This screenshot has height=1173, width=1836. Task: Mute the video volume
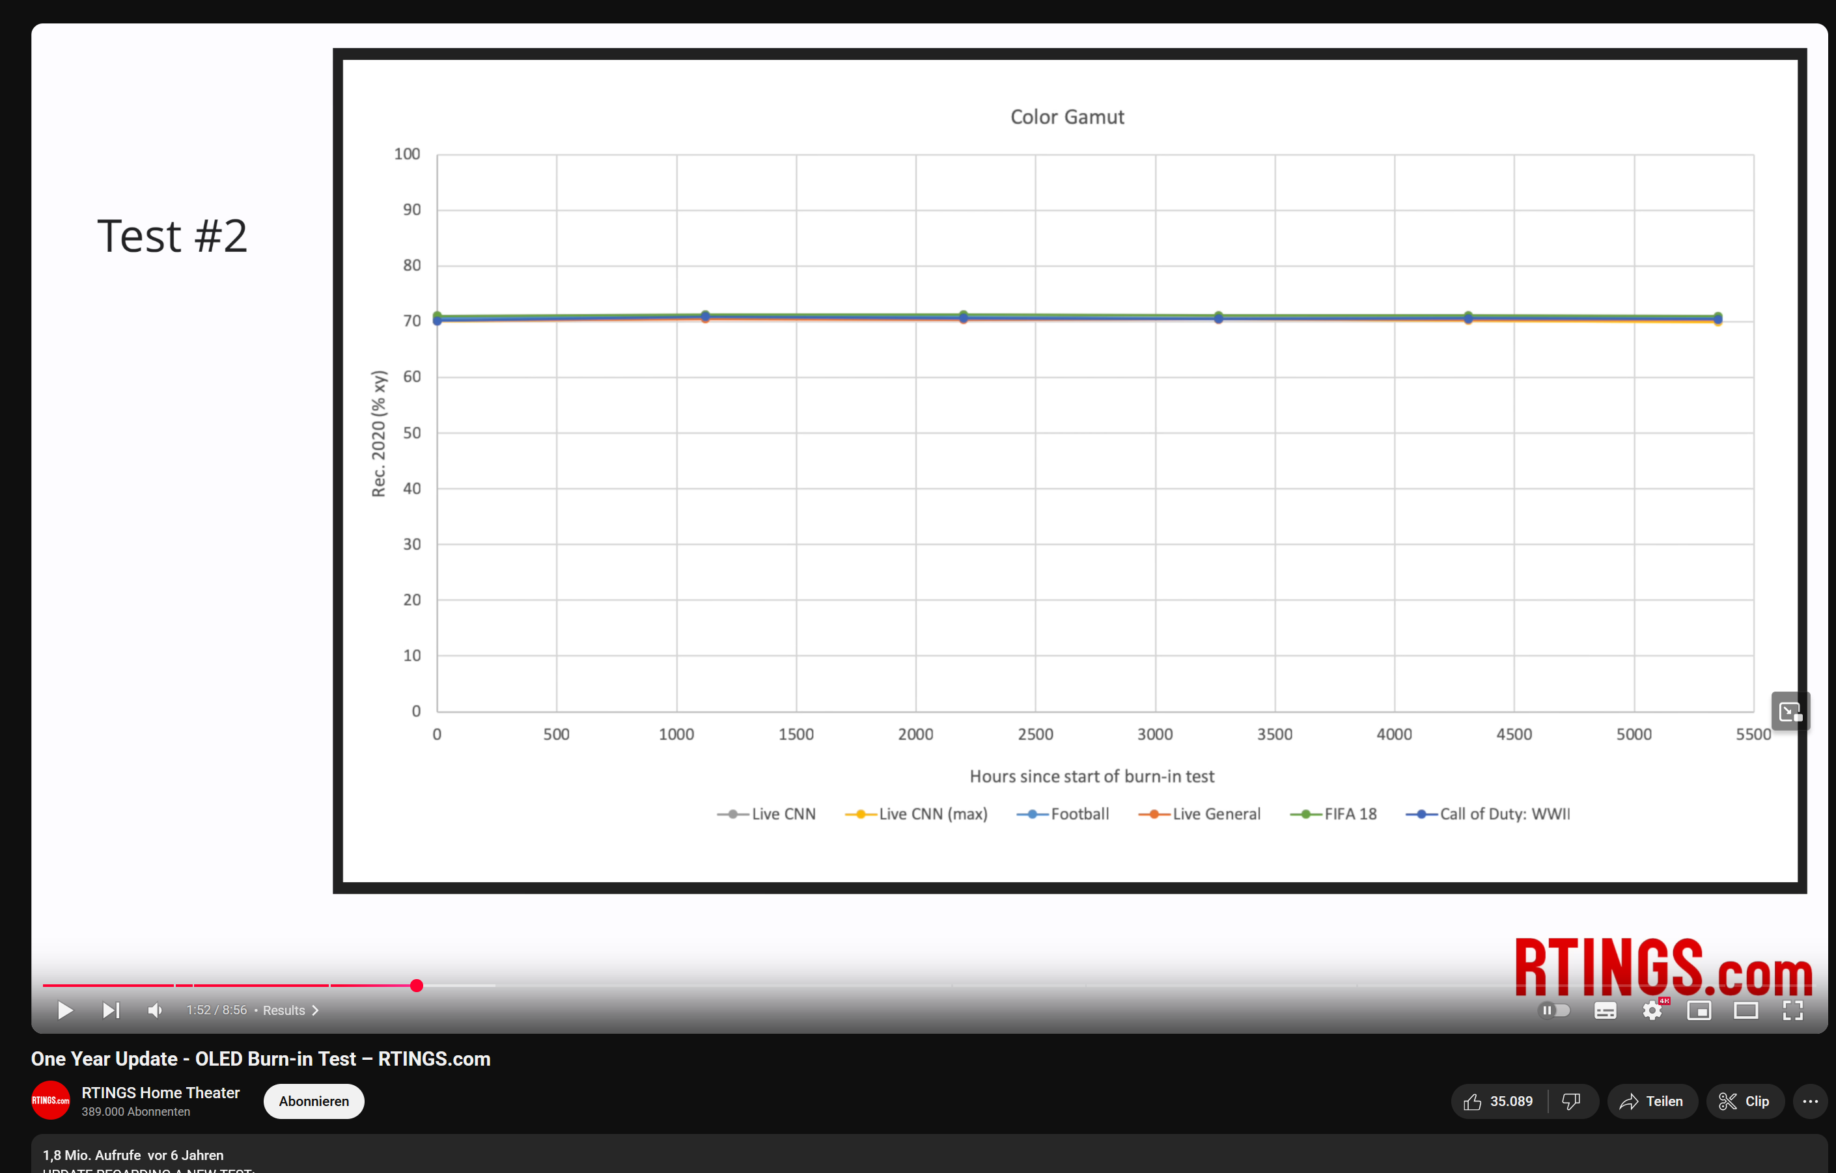click(x=155, y=1010)
